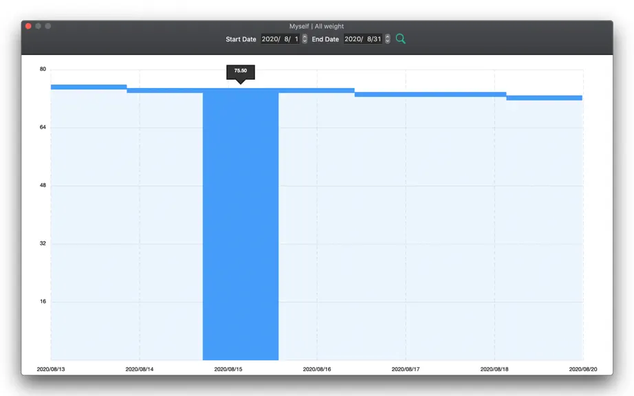Click the weight bar above 2020/08/16 label

click(316, 91)
